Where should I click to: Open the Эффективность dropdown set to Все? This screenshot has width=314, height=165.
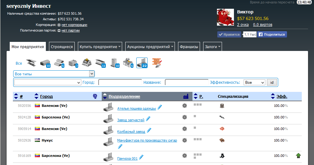[254, 82]
